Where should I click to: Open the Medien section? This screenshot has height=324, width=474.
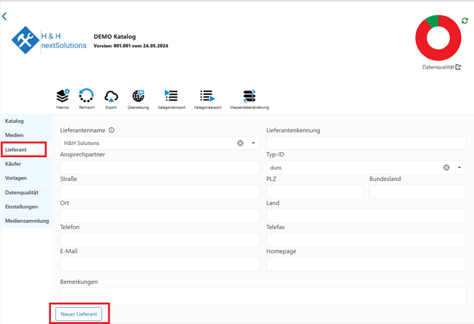click(x=15, y=135)
